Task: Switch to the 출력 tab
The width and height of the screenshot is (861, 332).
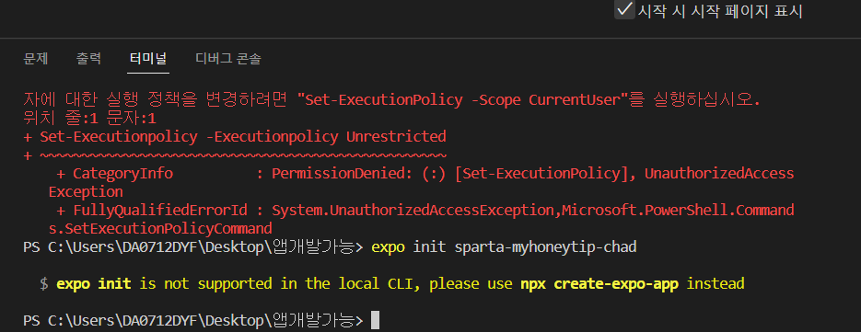Action: click(88, 59)
